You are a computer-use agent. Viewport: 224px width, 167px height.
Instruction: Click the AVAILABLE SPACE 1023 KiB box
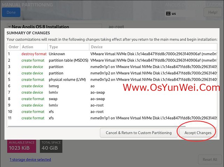coord(22,146)
